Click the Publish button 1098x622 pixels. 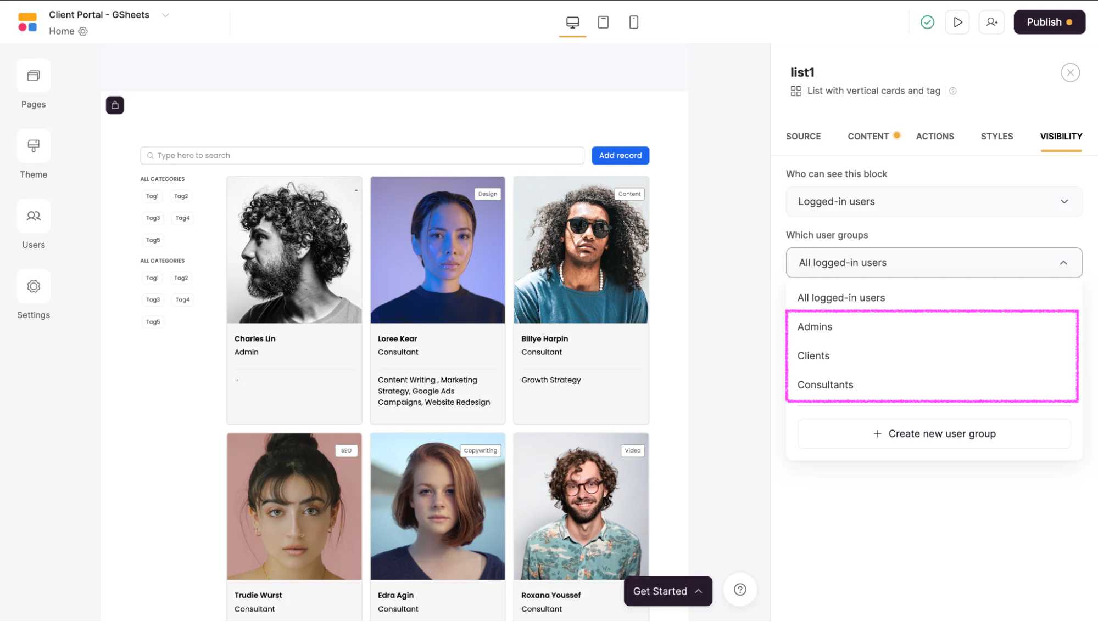(x=1049, y=22)
